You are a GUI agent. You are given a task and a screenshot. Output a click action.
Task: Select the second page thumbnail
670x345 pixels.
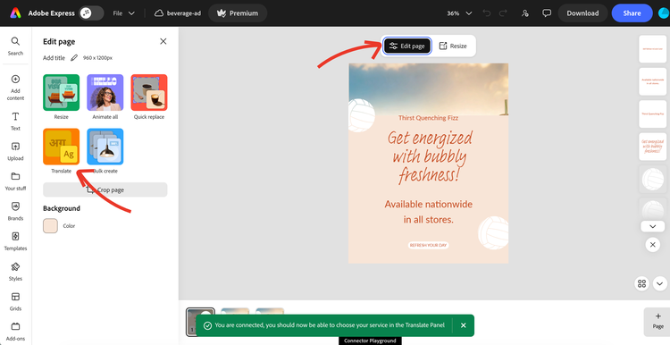[x=235, y=311]
